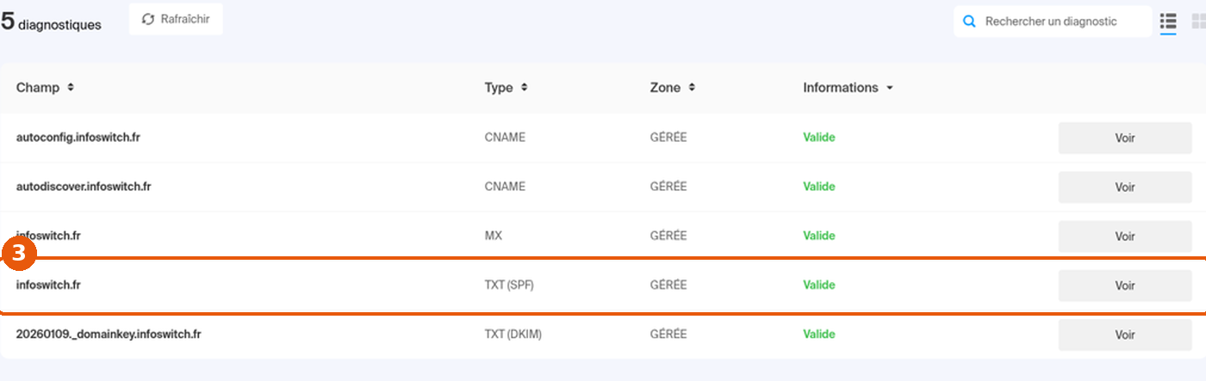Image resolution: width=1206 pixels, height=381 pixels.
Task: Click TXT (SPF) type cell
Action: 509,285
